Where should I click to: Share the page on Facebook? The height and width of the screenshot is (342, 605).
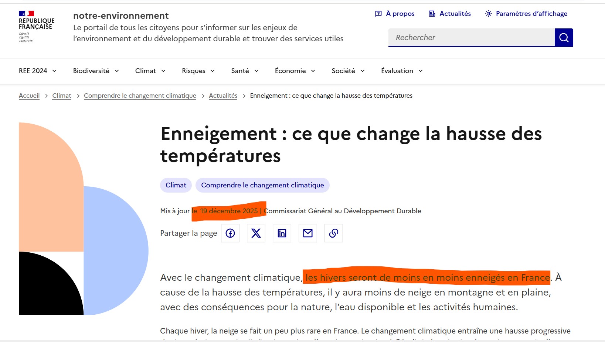coord(230,233)
